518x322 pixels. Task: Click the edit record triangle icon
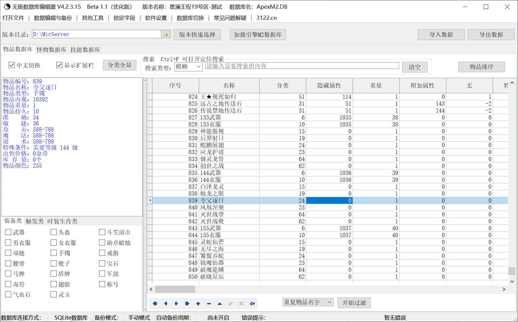[220, 304]
